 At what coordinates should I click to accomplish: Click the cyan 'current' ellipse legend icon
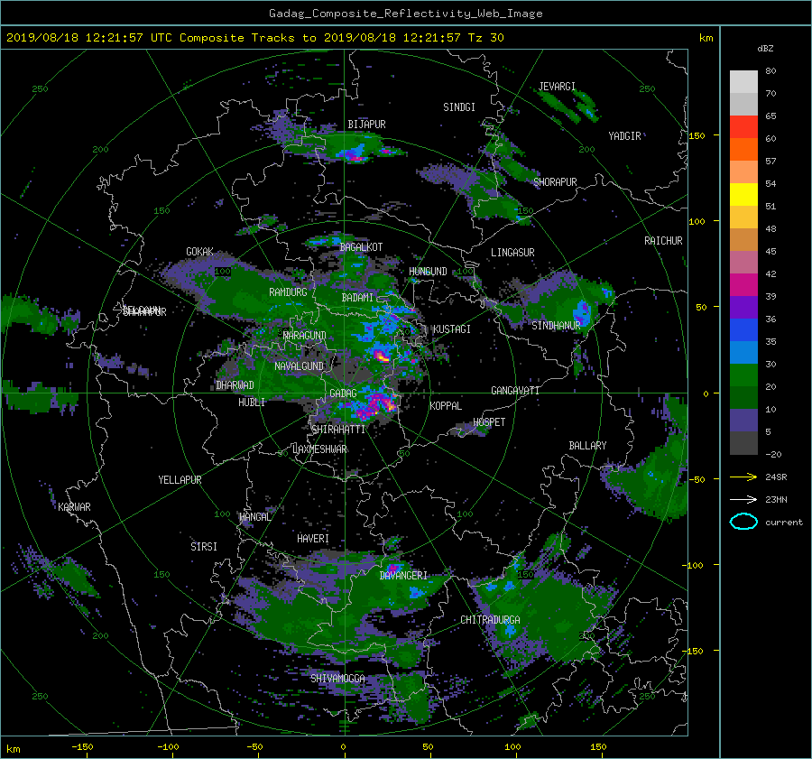click(743, 522)
